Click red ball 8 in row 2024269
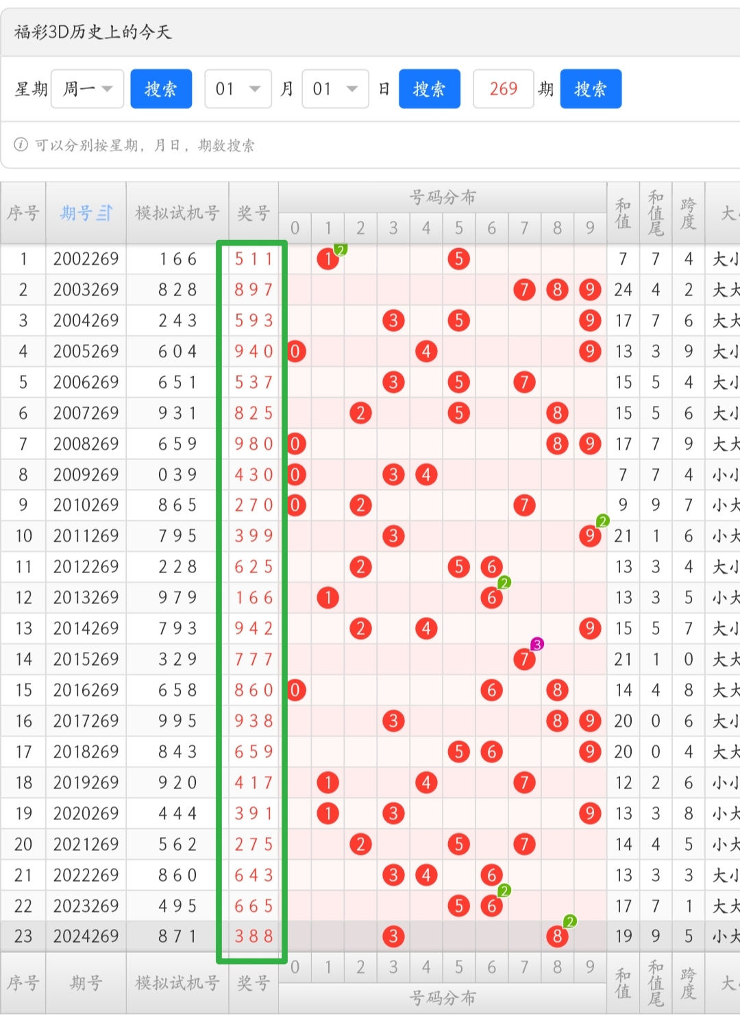This screenshot has height=1025, width=740. tap(557, 937)
